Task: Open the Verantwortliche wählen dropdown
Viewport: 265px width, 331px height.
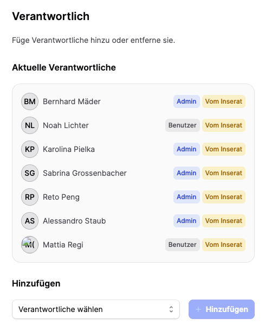Action: (x=96, y=309)
